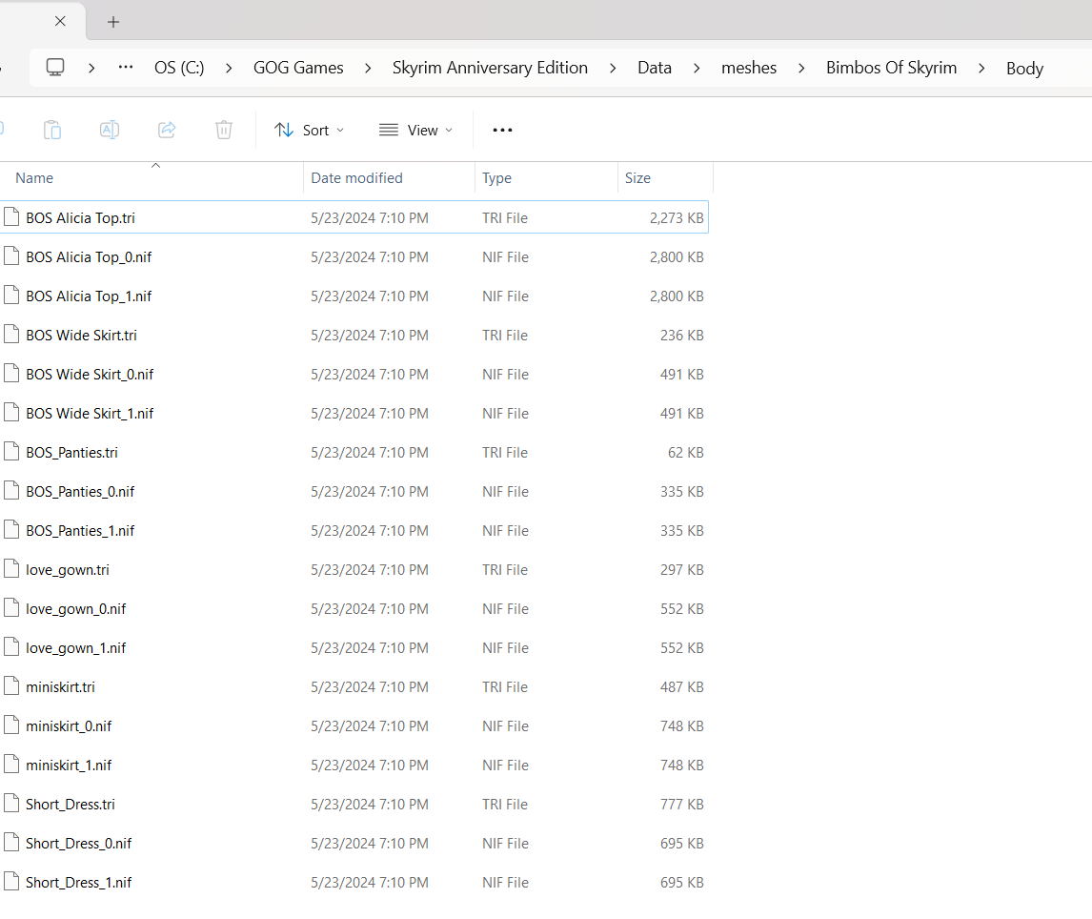The image size is (1092, 919).
Task: Sort by Name column header
Action: tap(34, 177)
